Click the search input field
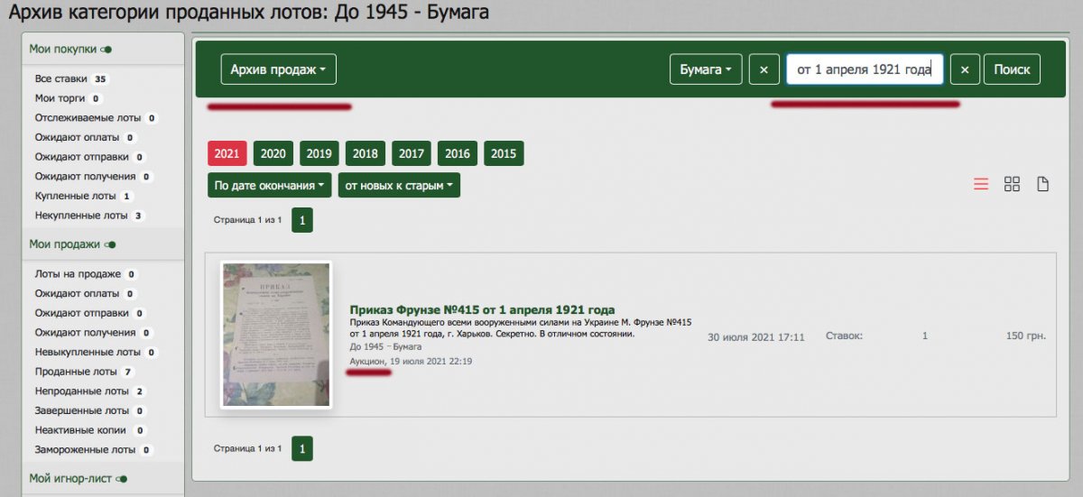This screenshot has width=1083, height=497. (x=864, y=69)
